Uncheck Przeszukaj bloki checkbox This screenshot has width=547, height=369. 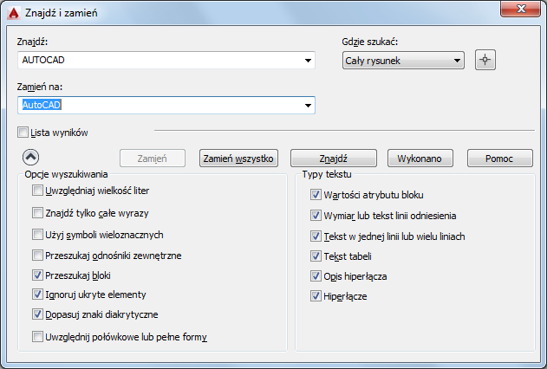(37, 275)
